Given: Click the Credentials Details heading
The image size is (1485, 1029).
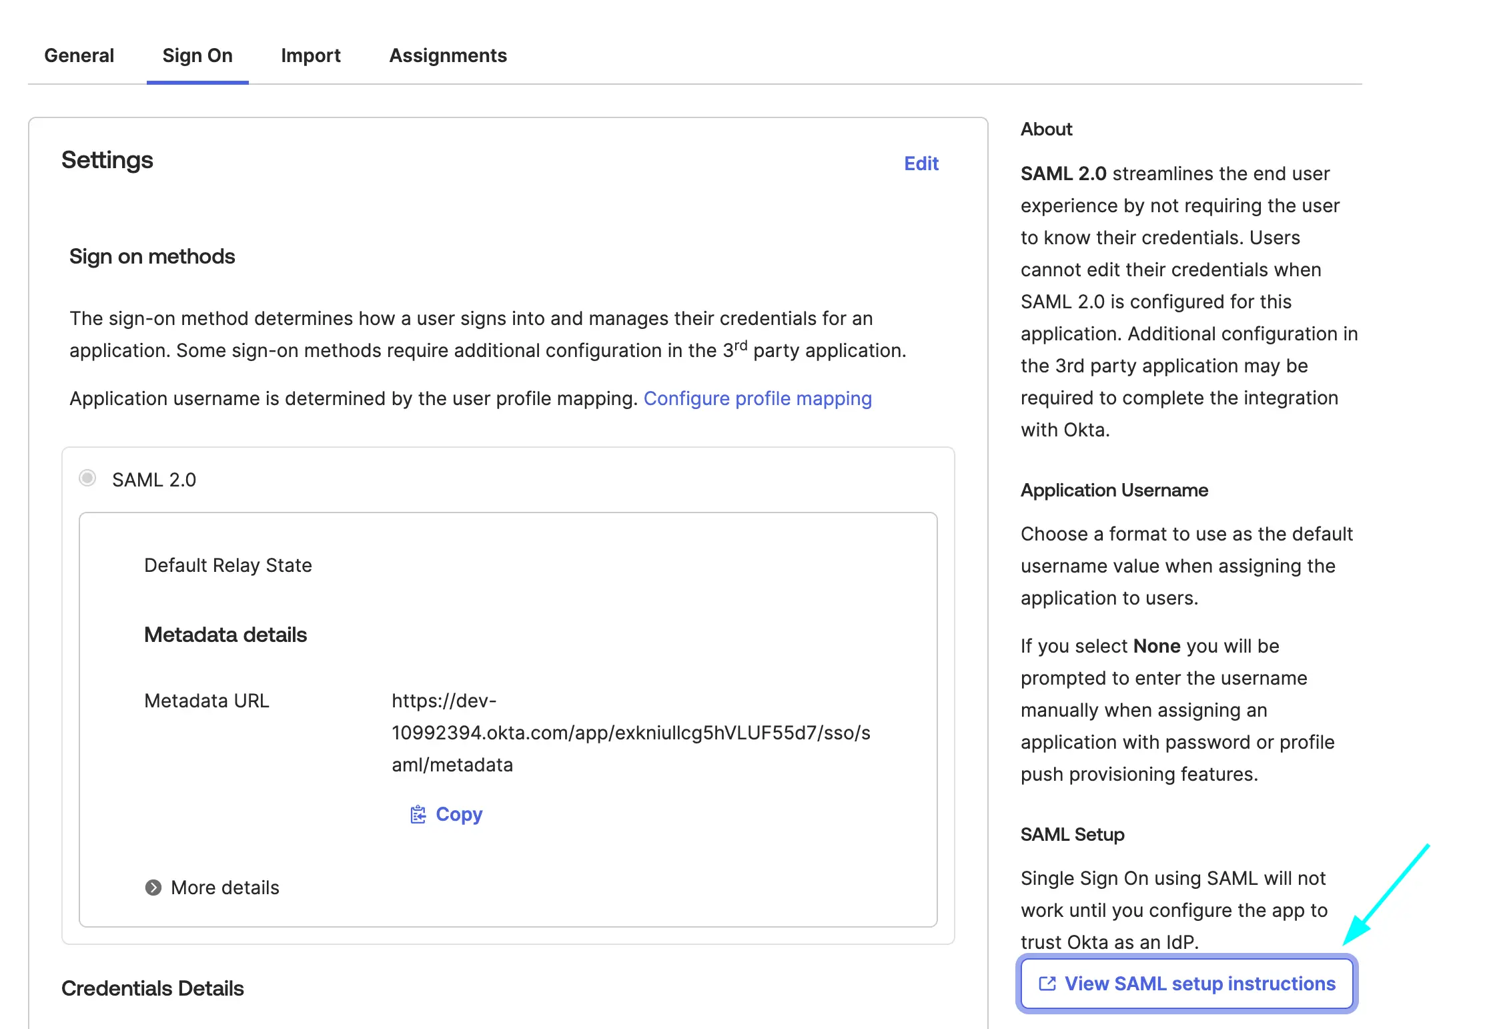Looking at the screenshot, I should [153, 988].
